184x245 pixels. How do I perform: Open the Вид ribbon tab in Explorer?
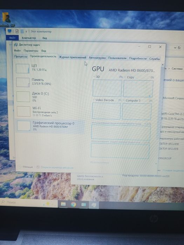(x=45, y=38)
